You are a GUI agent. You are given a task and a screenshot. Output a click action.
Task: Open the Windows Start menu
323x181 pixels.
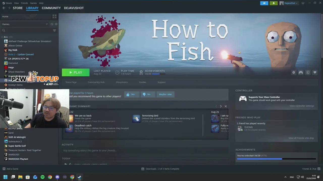click(5, 177)
